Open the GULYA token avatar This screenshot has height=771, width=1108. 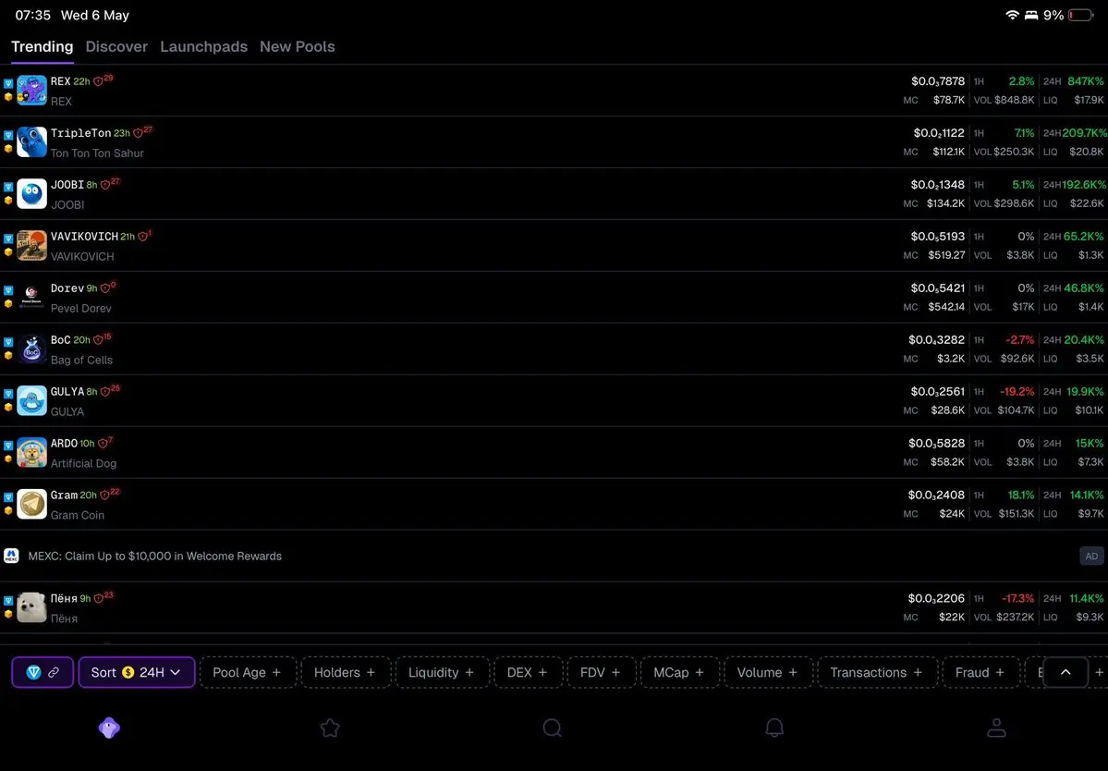point(31,400)
